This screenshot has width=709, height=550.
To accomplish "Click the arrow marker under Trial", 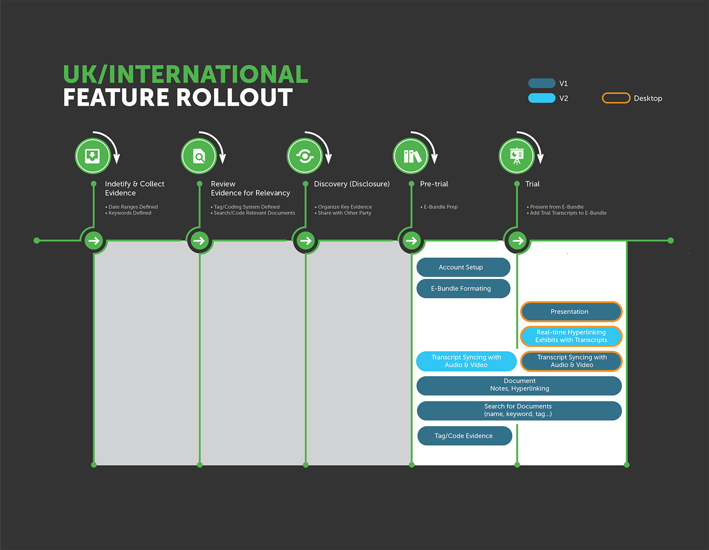I will pyautogui.click(x=518, y=241).
